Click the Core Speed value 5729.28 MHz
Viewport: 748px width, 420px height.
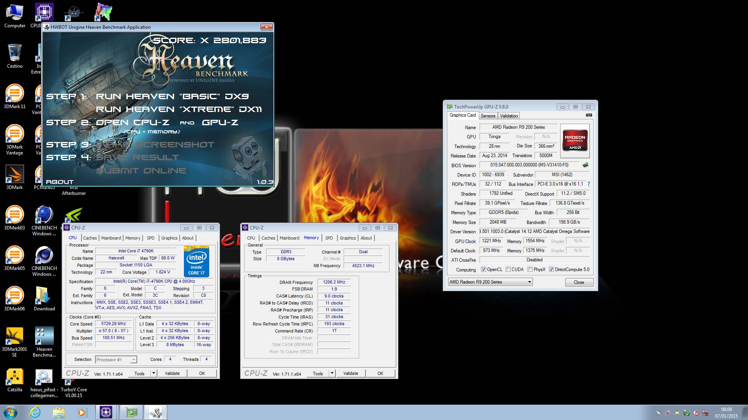113,324
